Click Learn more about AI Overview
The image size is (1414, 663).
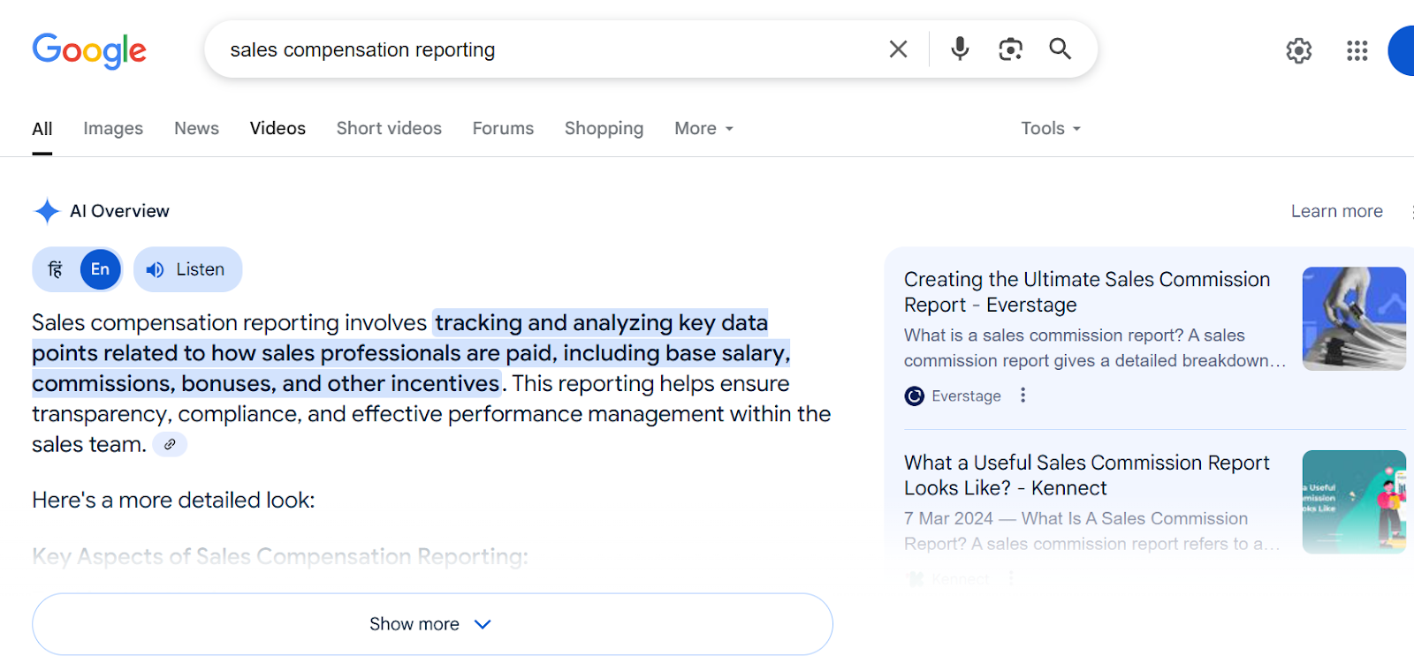[x=1336, y=211]
